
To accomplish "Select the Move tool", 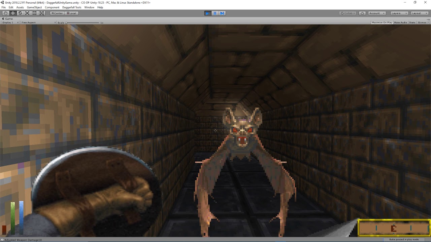I will pos(13,13).
